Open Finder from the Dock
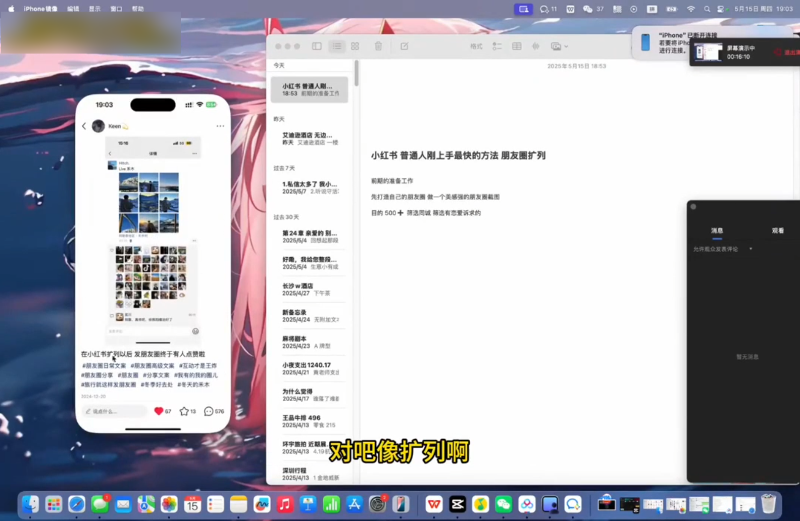The width and height of the screenshot is (800, 521). [30, 504]
